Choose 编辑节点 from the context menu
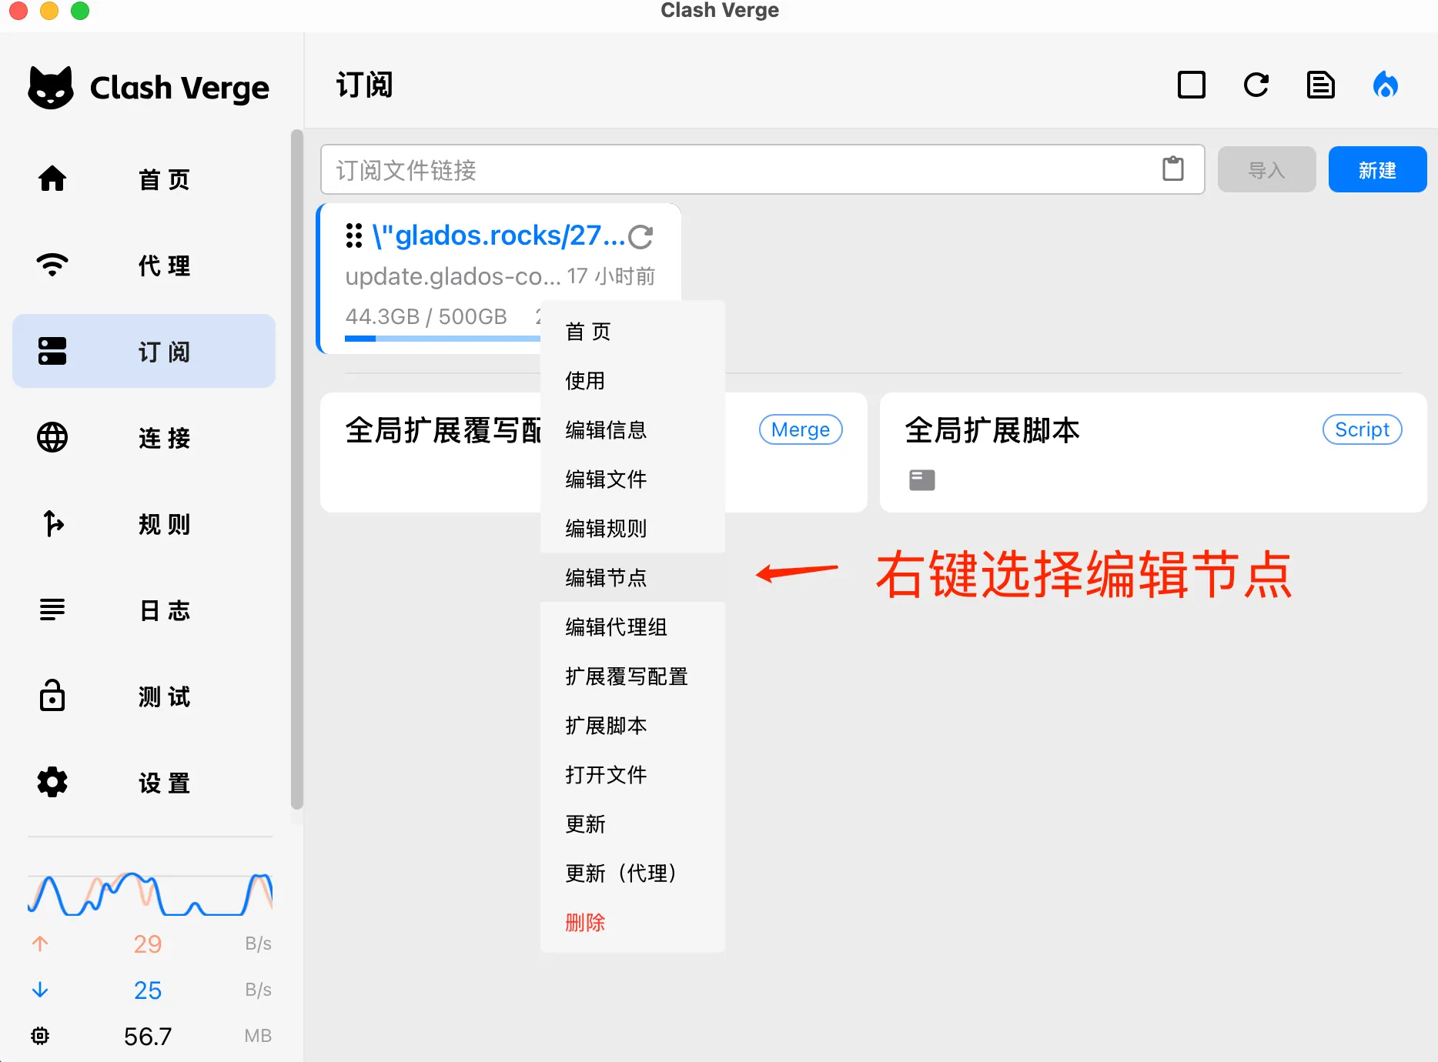 (605, 577)
